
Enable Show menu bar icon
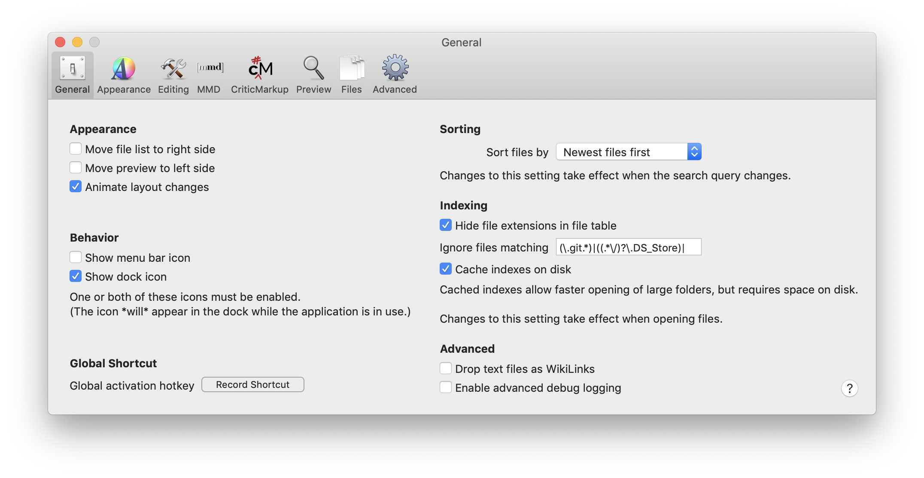point(76,257)
